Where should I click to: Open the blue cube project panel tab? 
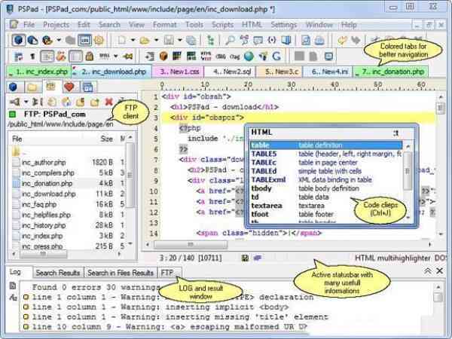(13, 87)
